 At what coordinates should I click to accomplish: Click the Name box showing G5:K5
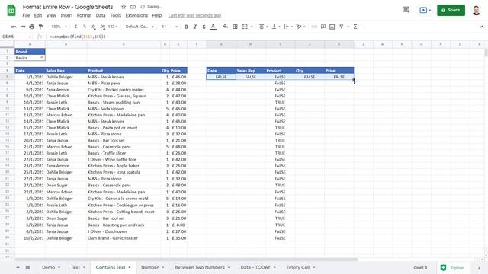pos(16,37)
